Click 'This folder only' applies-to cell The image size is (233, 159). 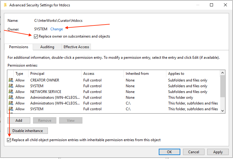[181, 98]
